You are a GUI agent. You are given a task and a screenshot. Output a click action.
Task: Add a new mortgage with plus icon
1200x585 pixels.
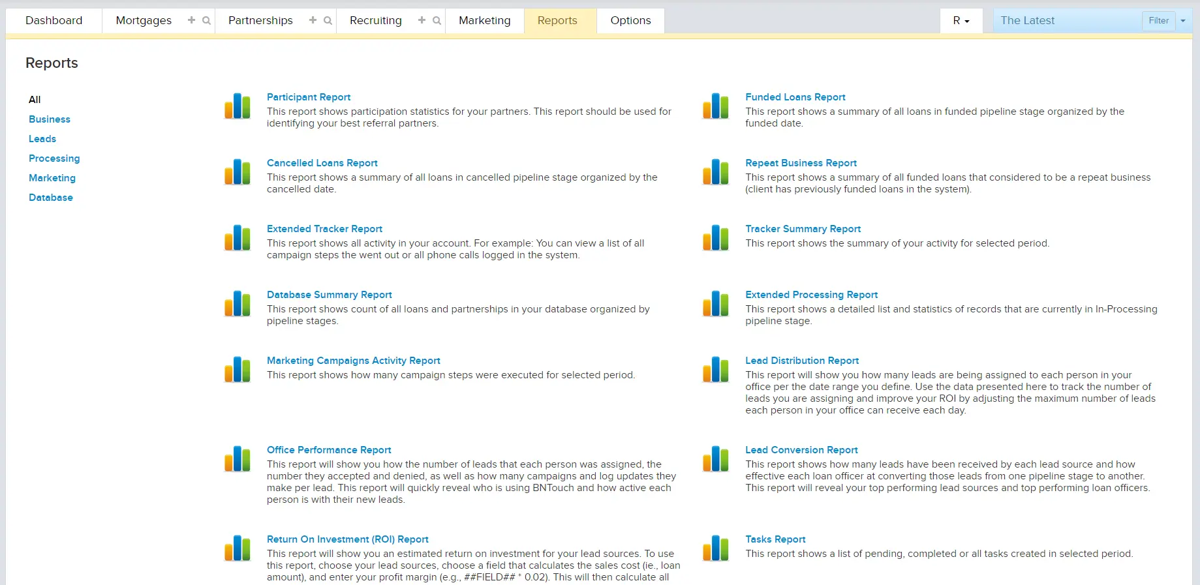click(191, 20)
